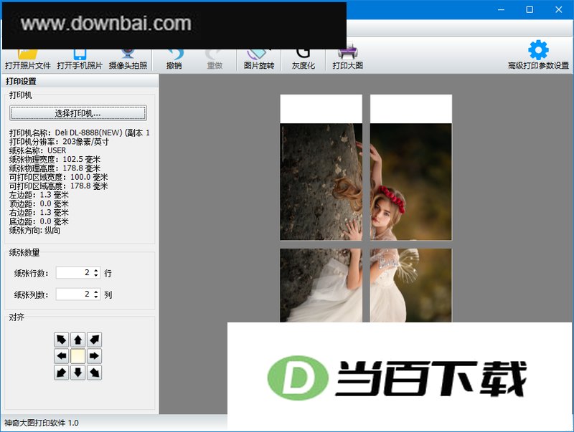Click the 重做 redo icon
Image resolution: width=574 pixels, height=432 pixels.
coord(215,55)
